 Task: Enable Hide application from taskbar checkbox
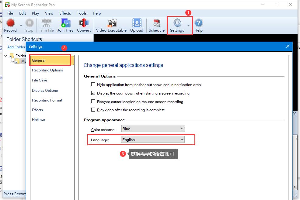point(93,84)
